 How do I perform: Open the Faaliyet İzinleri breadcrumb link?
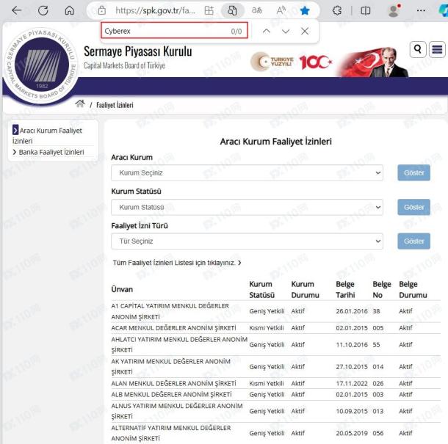click(115, 105)
